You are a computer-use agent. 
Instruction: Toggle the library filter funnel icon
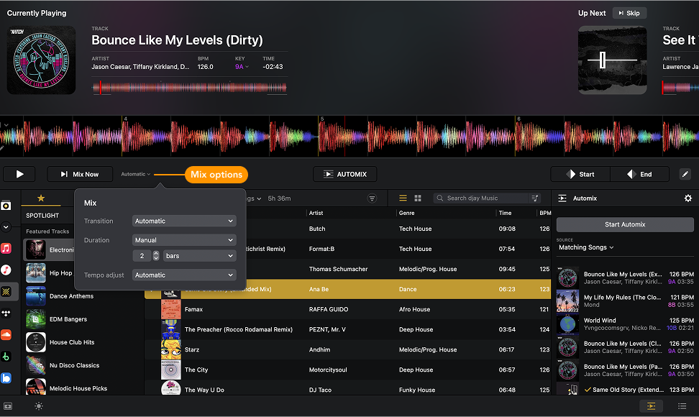tap(372, 198)
